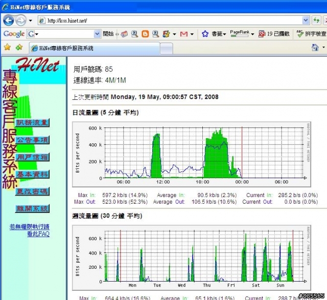Click the Current Out value 0.0 b/s (0.0%)
Viewport: 327px width, 300px height.
point(301,202)
